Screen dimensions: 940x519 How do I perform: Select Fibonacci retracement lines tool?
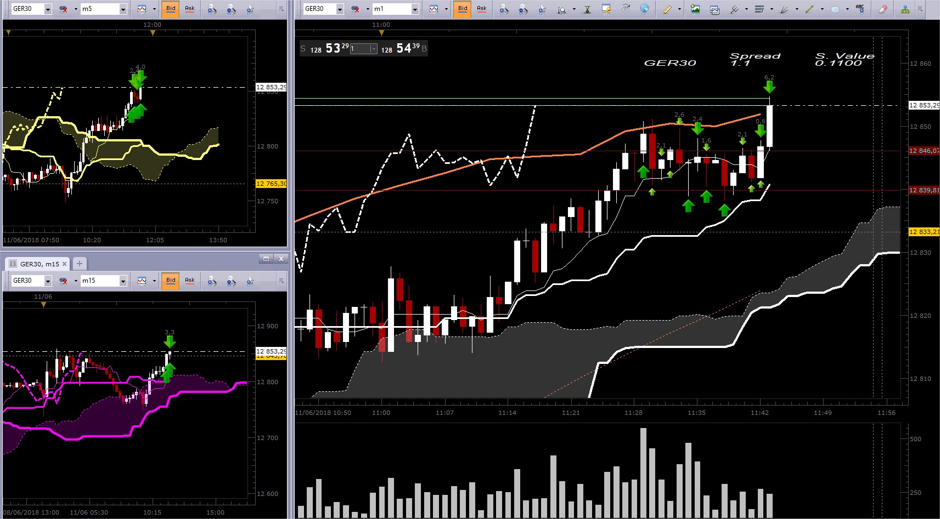click(x=759, y=9)
